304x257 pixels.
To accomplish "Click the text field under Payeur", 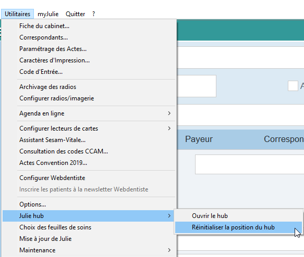I will pos(250,164).
